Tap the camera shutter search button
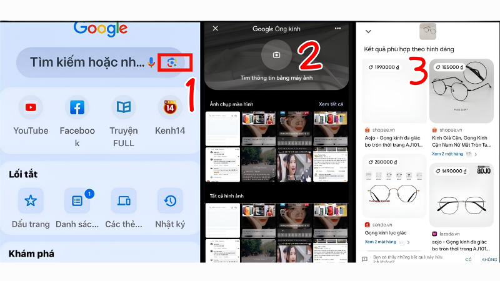Image resolution: width=500 pixels, height=281 pixels. coord(276,55)
